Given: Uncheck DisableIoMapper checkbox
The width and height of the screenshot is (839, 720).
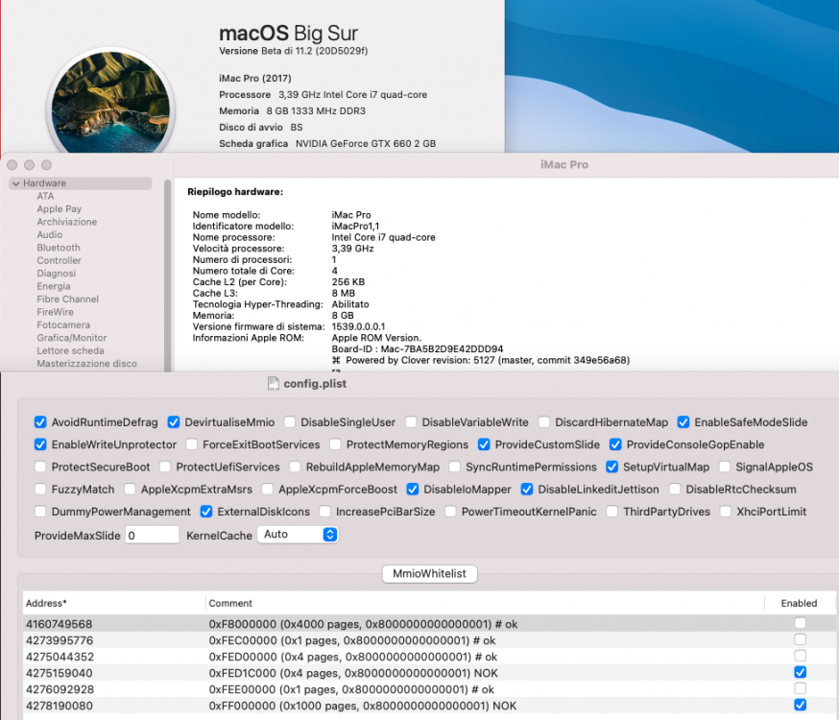Looking at the screenshot, I should [x=413, y=490].
